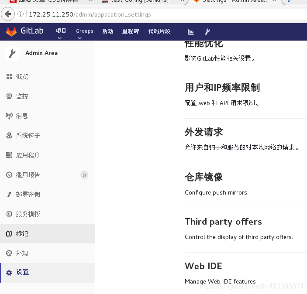
Task: Click text 'Manage Web IDE features'
Action: [x=220, y=281]
